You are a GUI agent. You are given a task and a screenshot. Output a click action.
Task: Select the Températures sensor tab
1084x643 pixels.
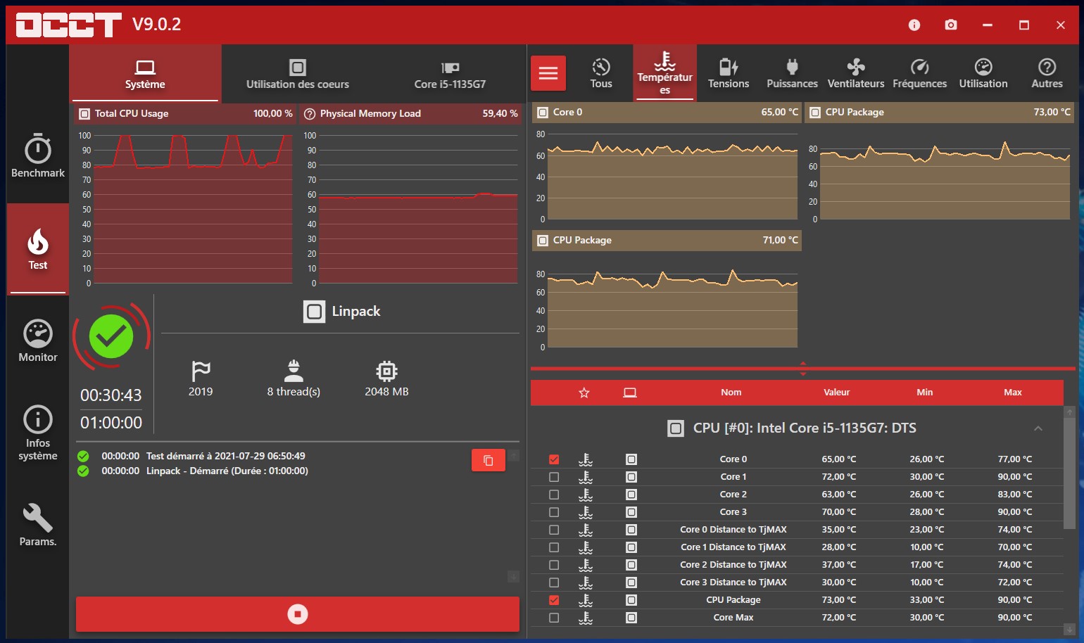coord(665,73)
